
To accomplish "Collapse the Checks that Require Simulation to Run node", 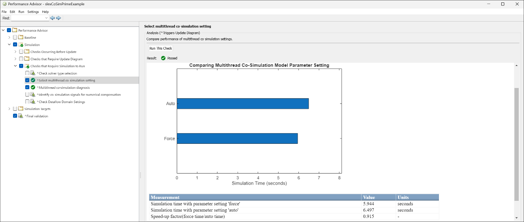I will tap(15, 66).
